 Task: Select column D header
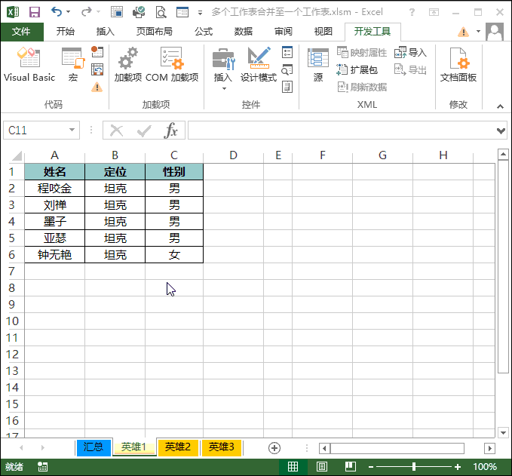click(233, 155)
